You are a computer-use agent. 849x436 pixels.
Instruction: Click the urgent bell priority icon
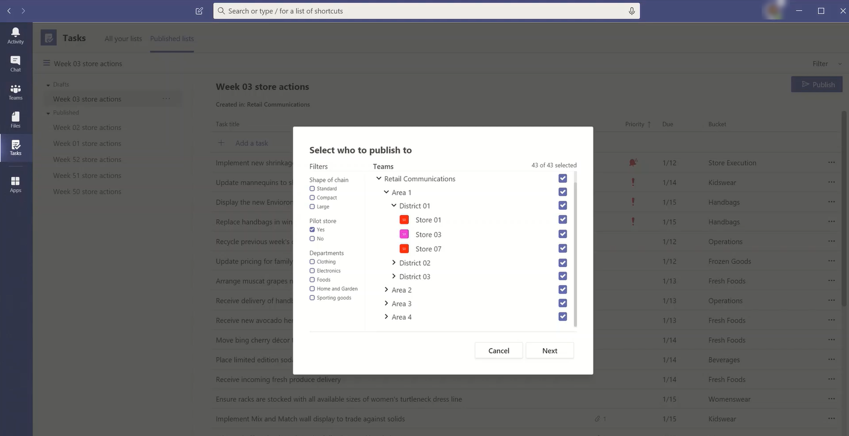click(633, 162)
